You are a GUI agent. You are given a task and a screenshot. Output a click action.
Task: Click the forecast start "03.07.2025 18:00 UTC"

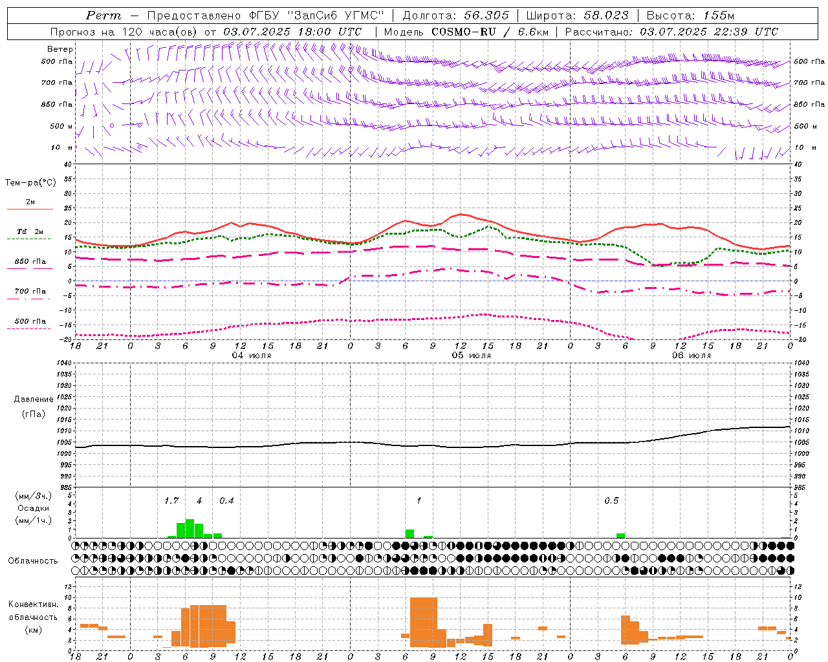point(292,32)
